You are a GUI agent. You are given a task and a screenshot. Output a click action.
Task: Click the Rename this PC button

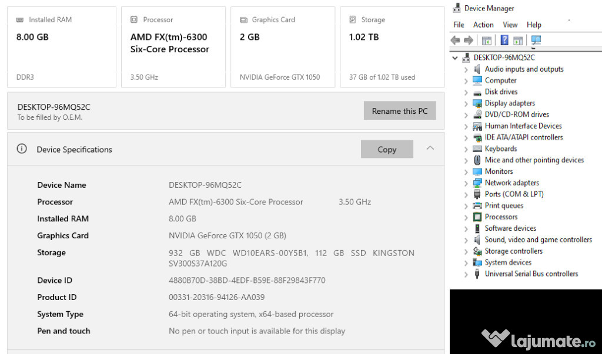pos(400,111)
